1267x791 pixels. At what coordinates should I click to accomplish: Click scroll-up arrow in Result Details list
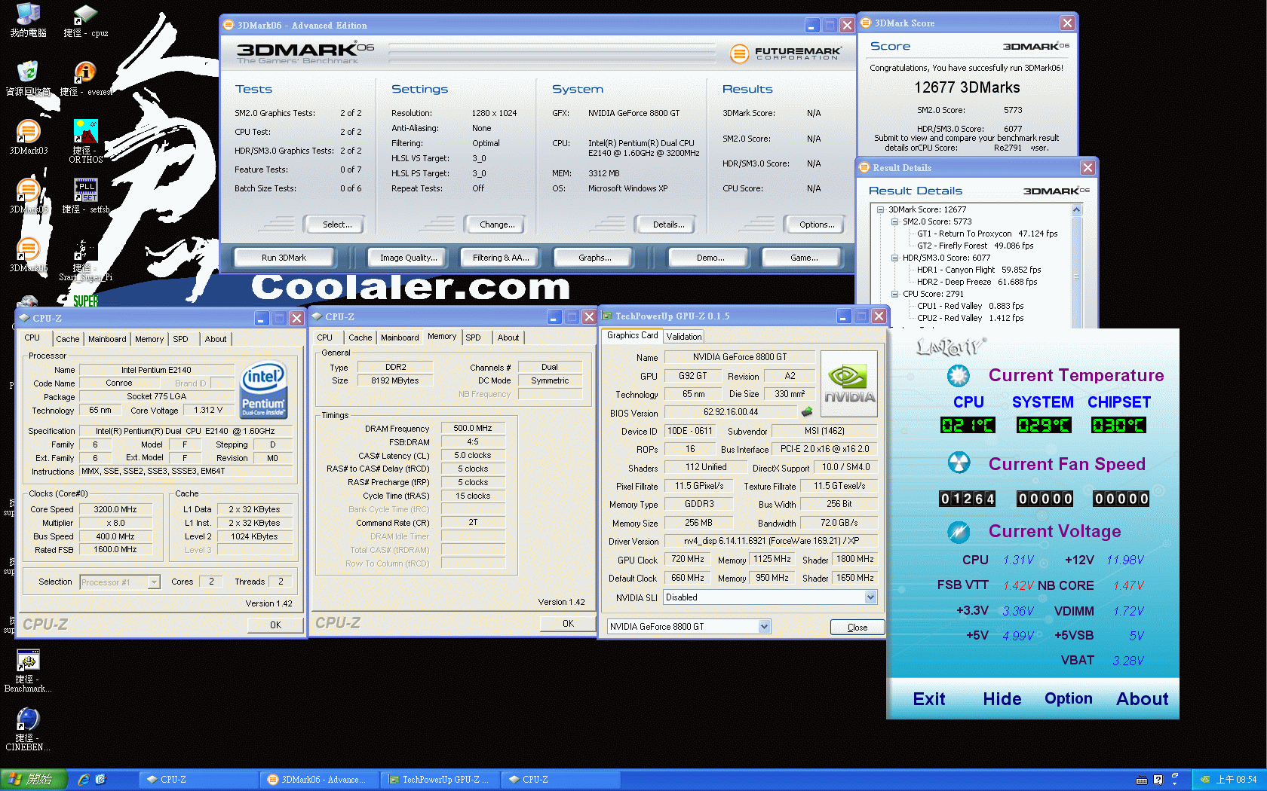(1076, 210)
